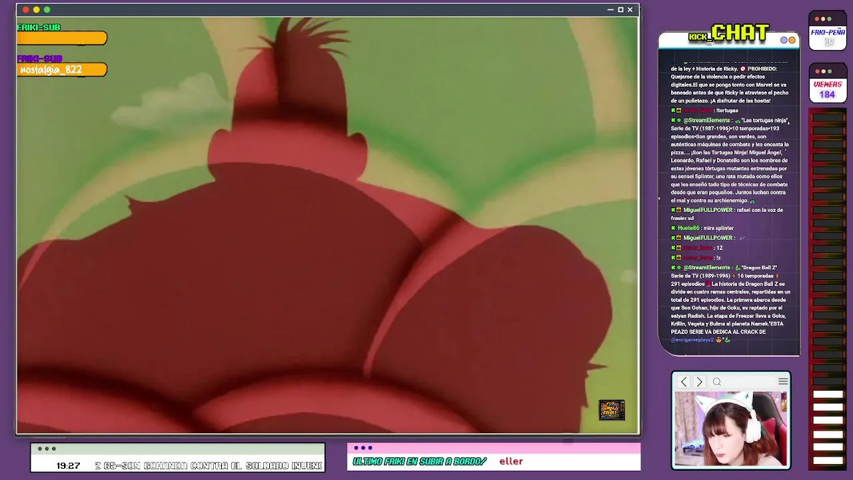This screenshot has height=480, width=853.
Task: Click the verified badge beside StreamElements Dragon Ball message
Action: point(679,267)
